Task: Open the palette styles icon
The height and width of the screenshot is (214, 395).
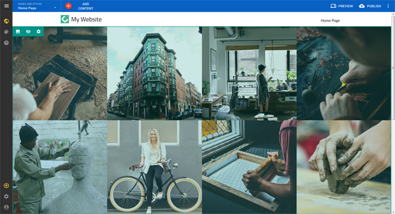Action: coord(6,32)
